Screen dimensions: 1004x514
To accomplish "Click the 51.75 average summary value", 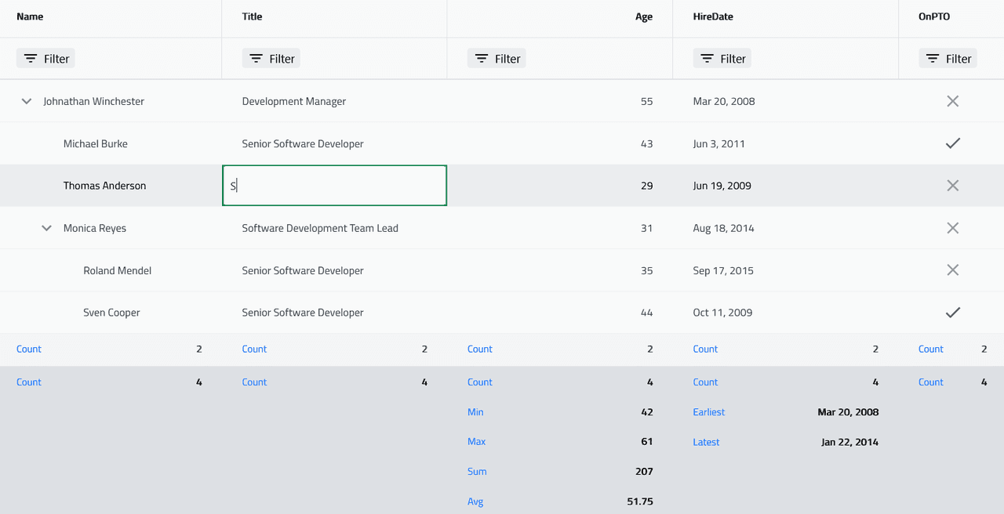I will click(640, 501).
